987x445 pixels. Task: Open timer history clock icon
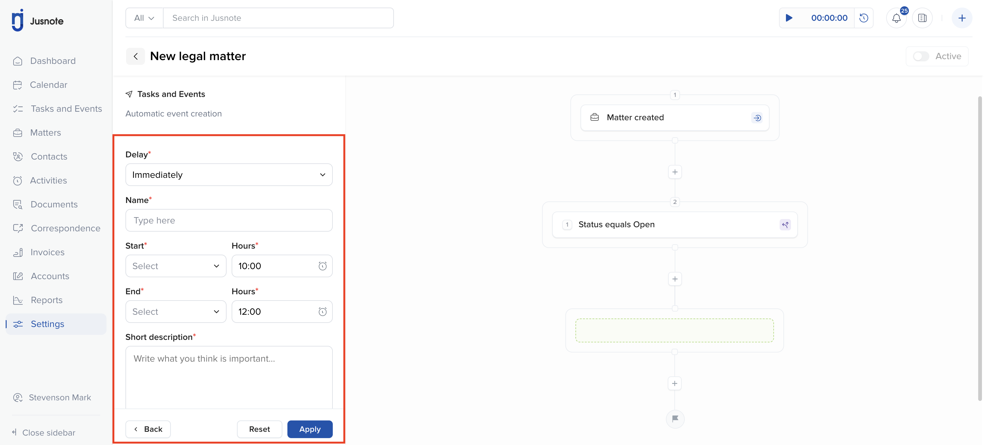863,18
